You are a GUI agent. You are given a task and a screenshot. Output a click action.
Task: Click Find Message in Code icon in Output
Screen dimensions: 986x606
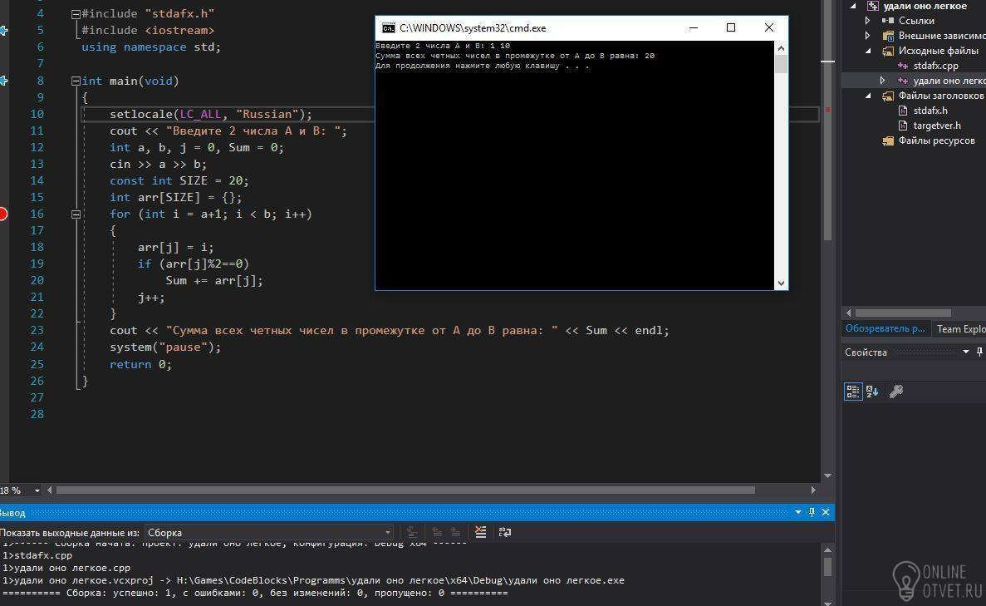click(x=412, y=532)
